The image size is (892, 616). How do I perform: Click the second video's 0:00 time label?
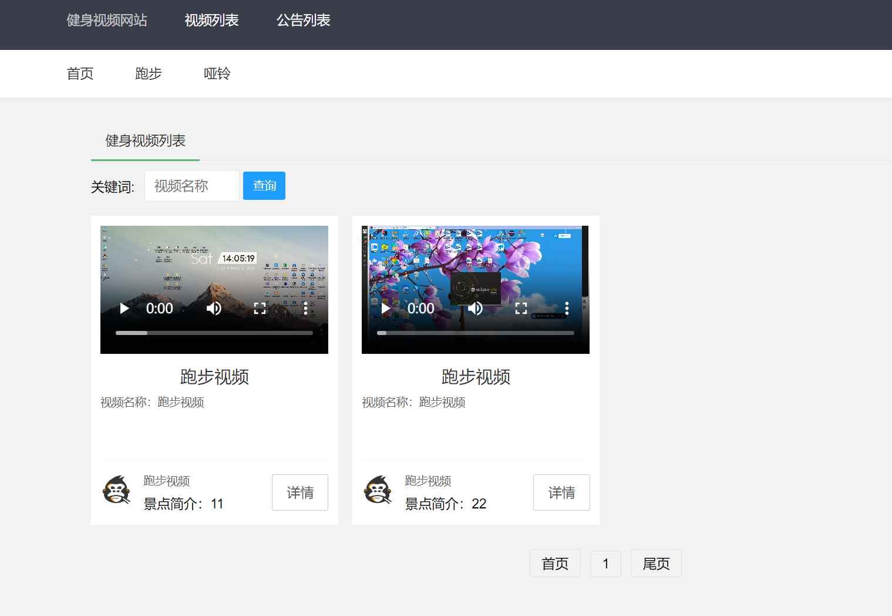(421, 309)
